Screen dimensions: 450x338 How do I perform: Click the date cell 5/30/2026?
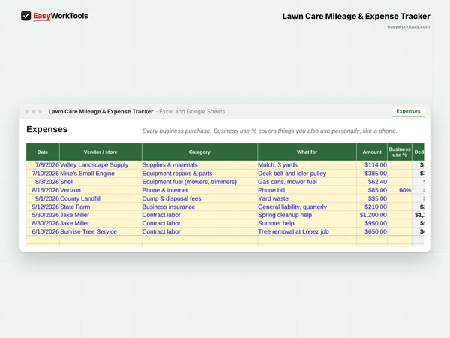(x=43, y=215)
